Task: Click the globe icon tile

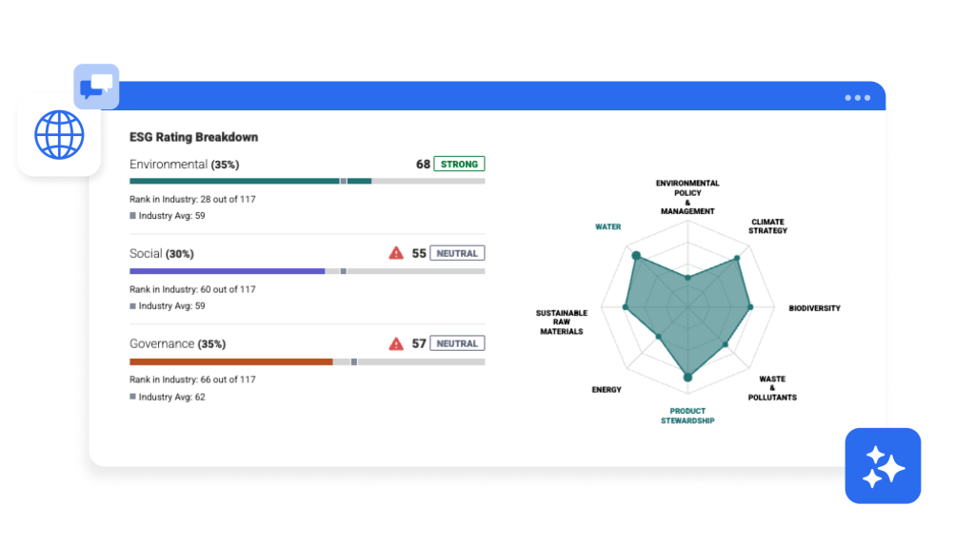Action: point(59,134)
